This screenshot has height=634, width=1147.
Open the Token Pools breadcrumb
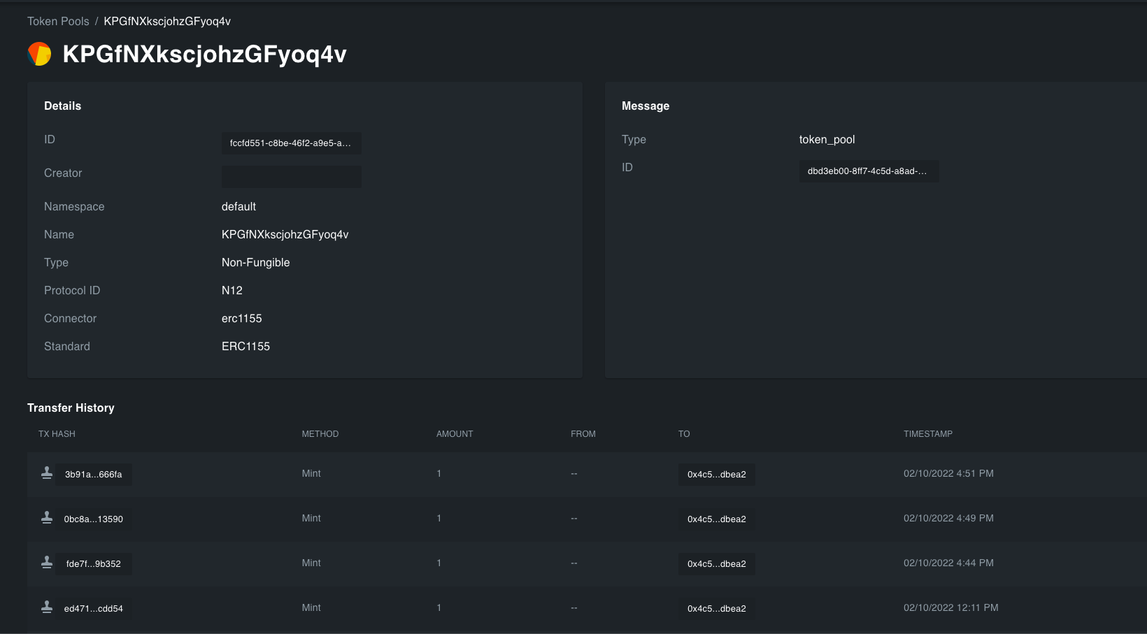pyautogui.click(x=58, y=21)
